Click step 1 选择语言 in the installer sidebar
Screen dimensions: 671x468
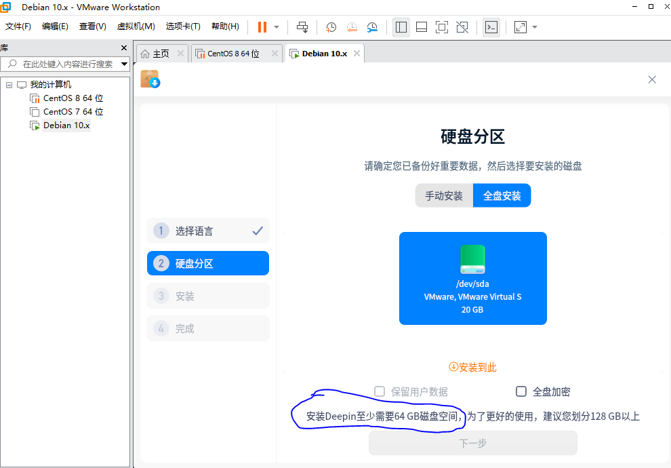208,231
